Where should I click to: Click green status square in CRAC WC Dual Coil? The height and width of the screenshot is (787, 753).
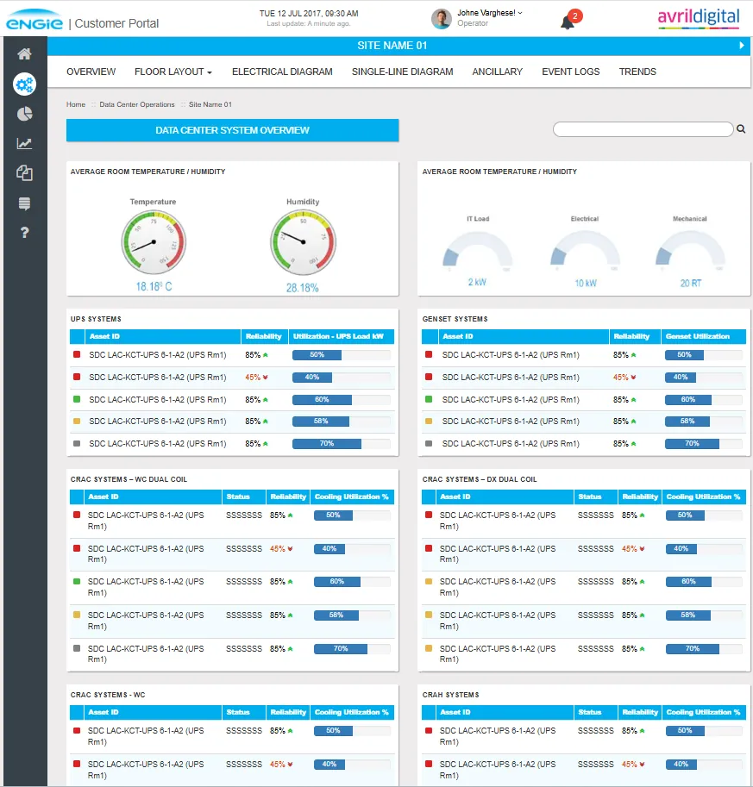point(77,581)
